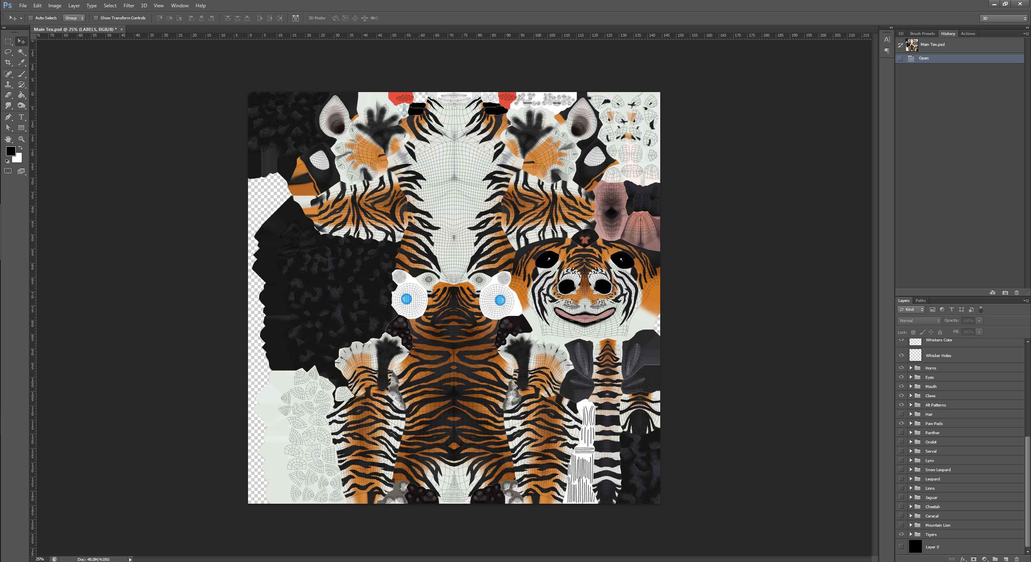The width and height of the screenshot is (1031, 562).
Task: Select the Rectangular Marquee tool
Action: pos(8,41)
